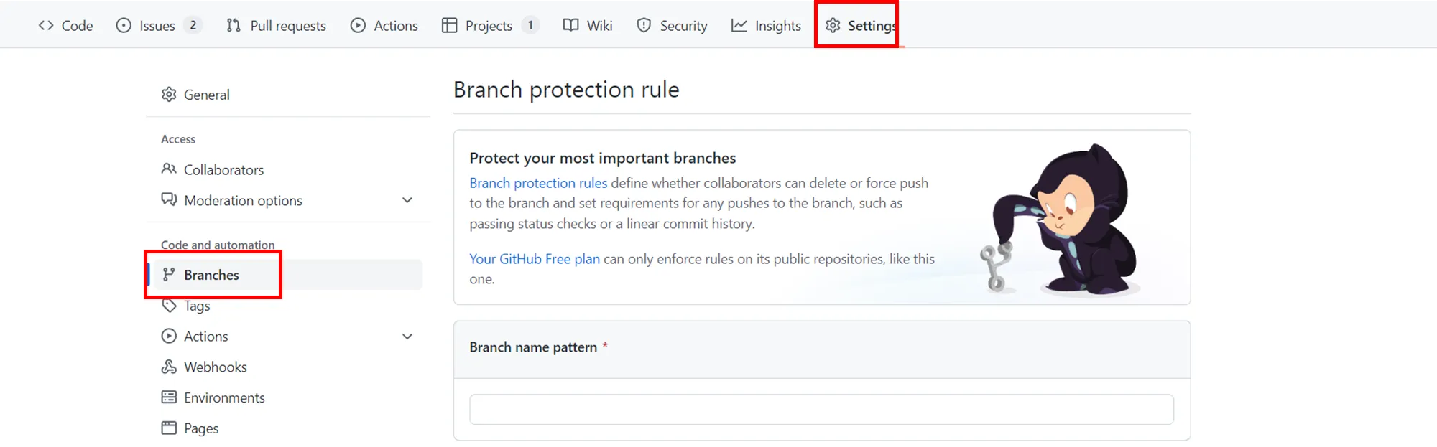
Task: Go to the Security tab
Action: coord(672,26)
